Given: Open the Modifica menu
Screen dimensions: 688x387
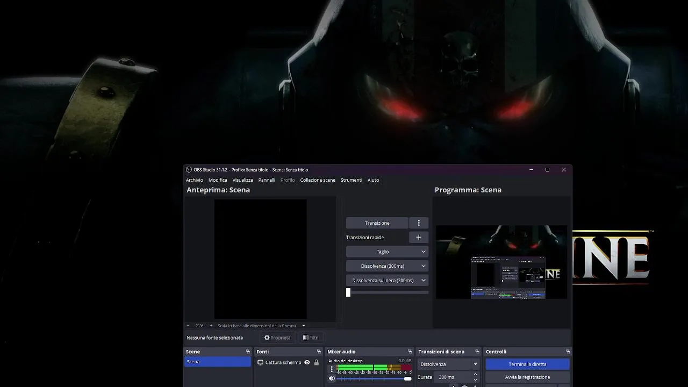Looking at the screenshot, I should click(218, 180).
